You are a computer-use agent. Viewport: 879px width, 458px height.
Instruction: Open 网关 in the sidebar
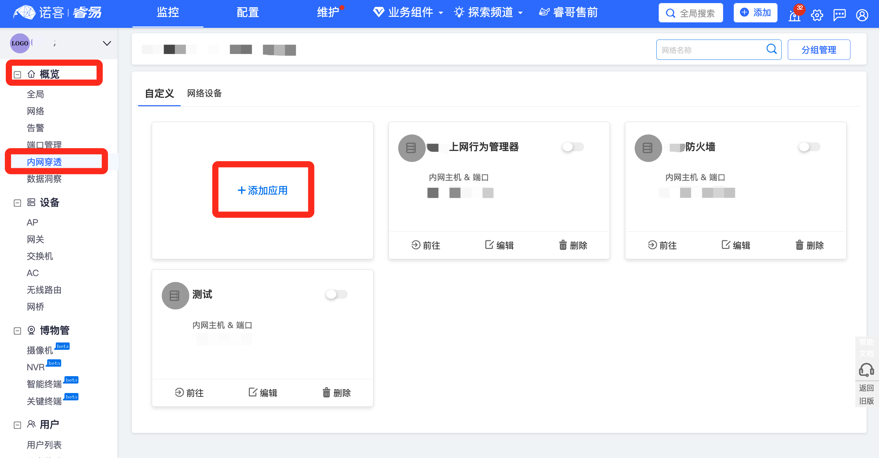tap(35, 239)
